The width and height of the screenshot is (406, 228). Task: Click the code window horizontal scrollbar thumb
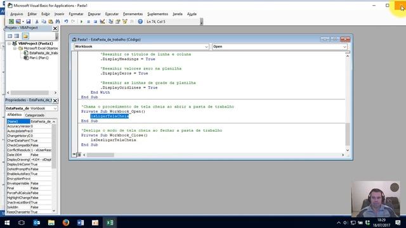click(100, 155)
